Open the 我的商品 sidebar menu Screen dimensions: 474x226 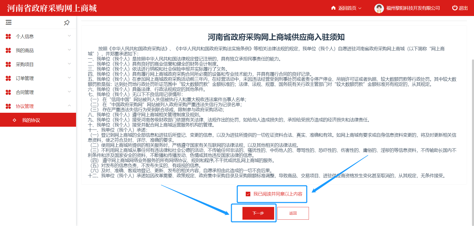point(38,51)
